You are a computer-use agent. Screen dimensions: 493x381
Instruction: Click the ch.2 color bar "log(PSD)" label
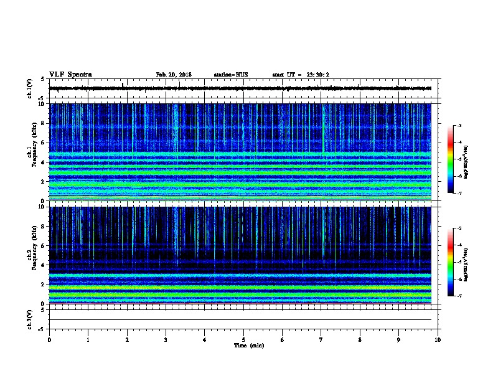pyautogui.click(x=466, y=265)
